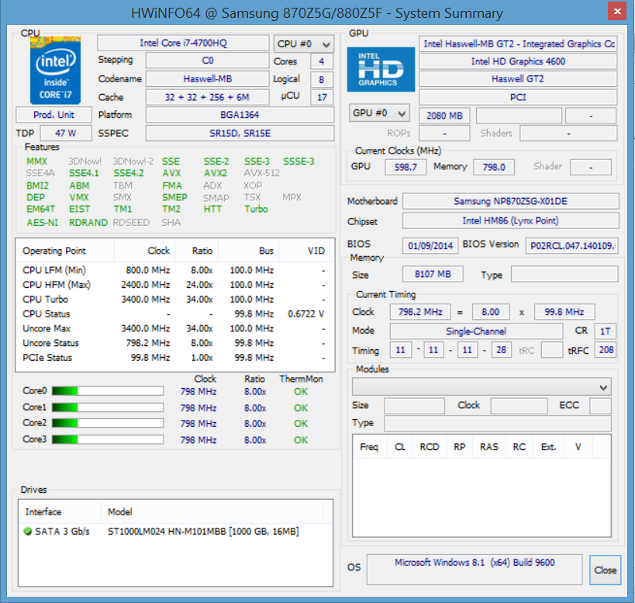
Task: Click the Stepping field C0
Action: [207, 61]
